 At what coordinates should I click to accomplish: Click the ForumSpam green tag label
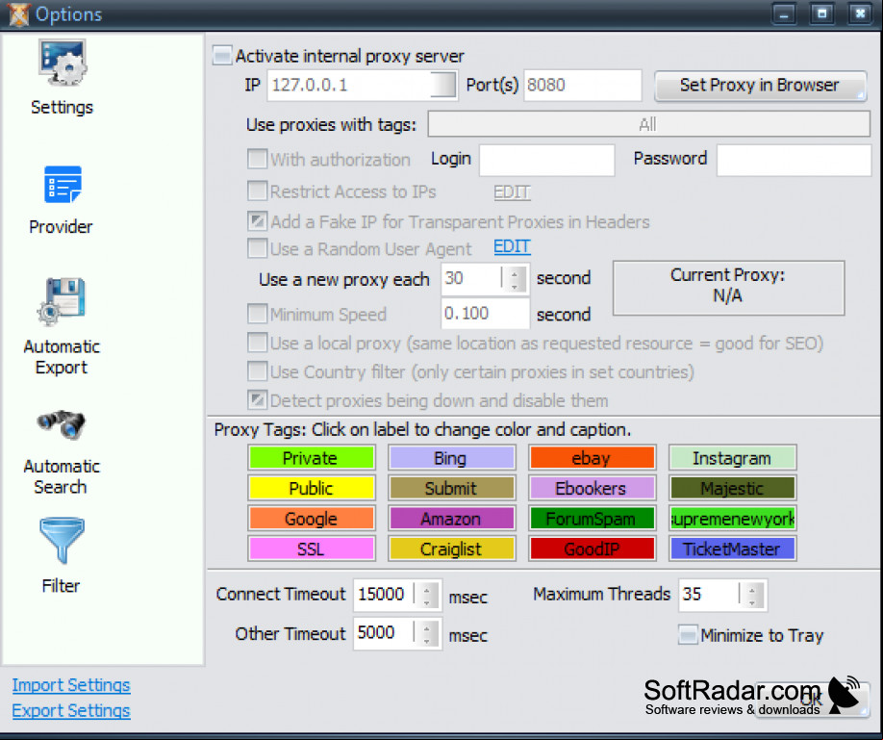point(592,519)
